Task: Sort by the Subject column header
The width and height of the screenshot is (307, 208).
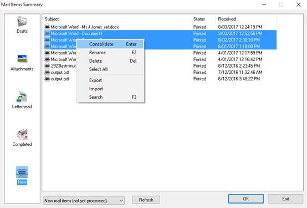Action: tap(117, 19)
